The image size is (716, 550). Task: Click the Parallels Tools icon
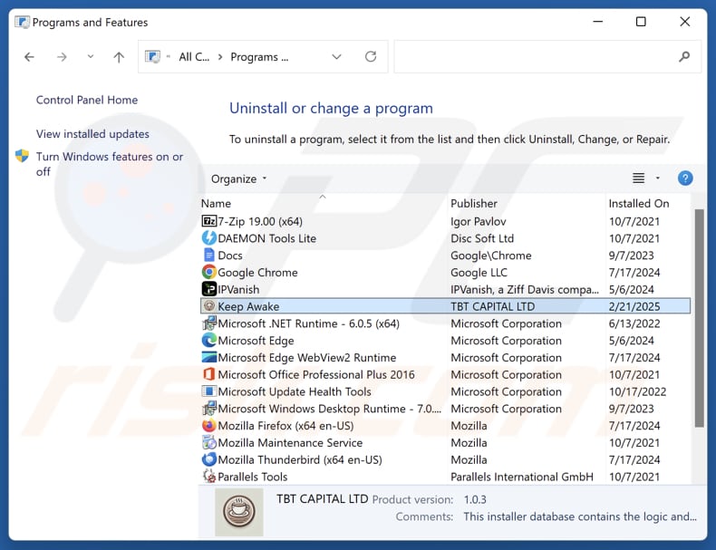[x=208, y=477]
